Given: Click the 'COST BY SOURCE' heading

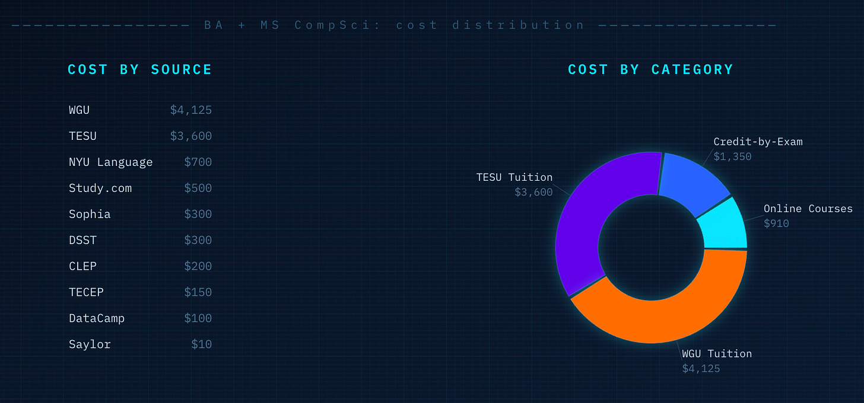Looking at the screenshot, I should click(140, 69).
